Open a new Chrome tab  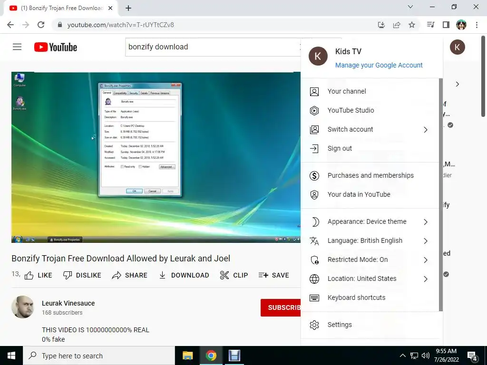click(128, 9)
